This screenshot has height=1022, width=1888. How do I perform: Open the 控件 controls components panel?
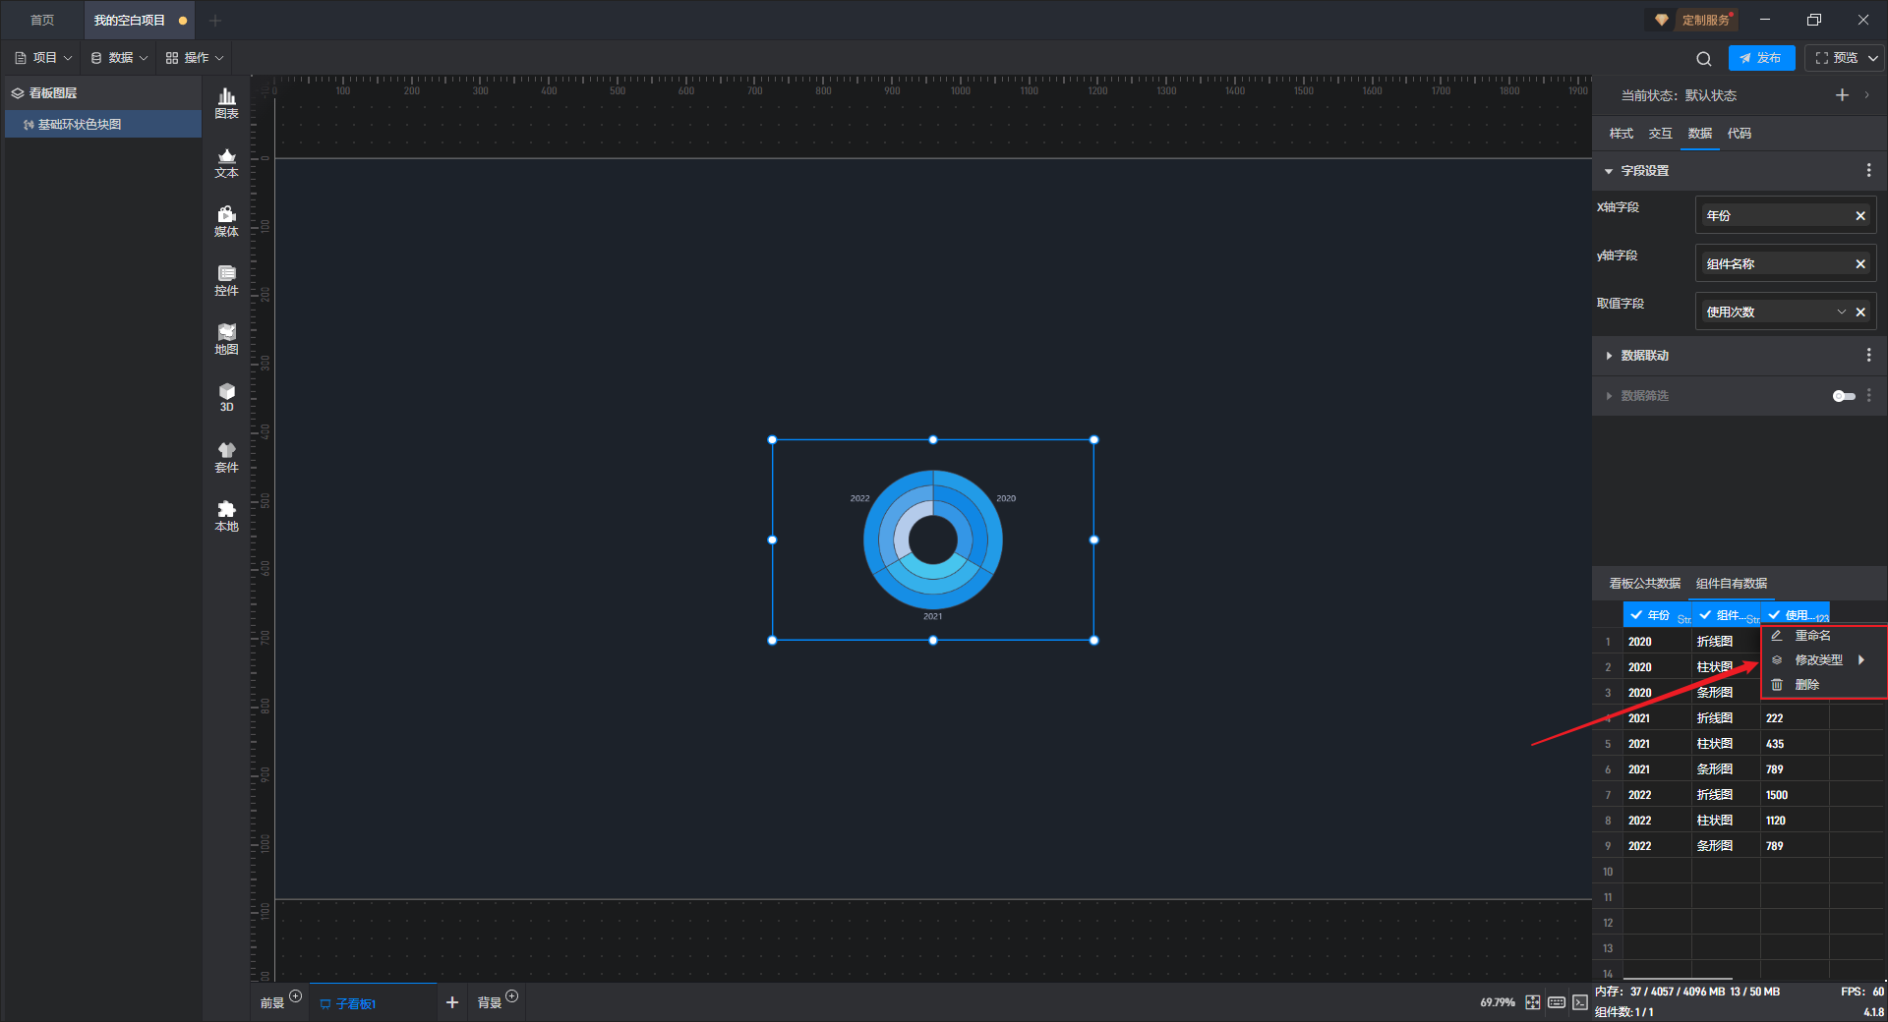[x=226, y=280]
